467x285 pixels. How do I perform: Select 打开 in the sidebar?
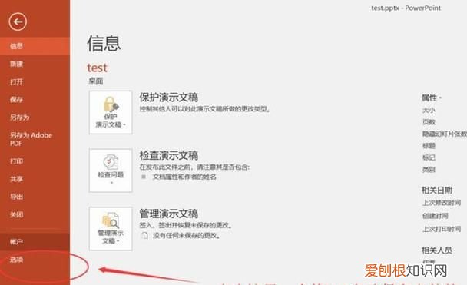point(35,82)
